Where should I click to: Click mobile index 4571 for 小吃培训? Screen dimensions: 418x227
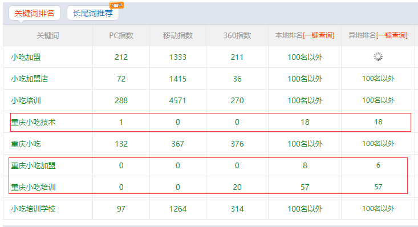[x=178, y=100]
